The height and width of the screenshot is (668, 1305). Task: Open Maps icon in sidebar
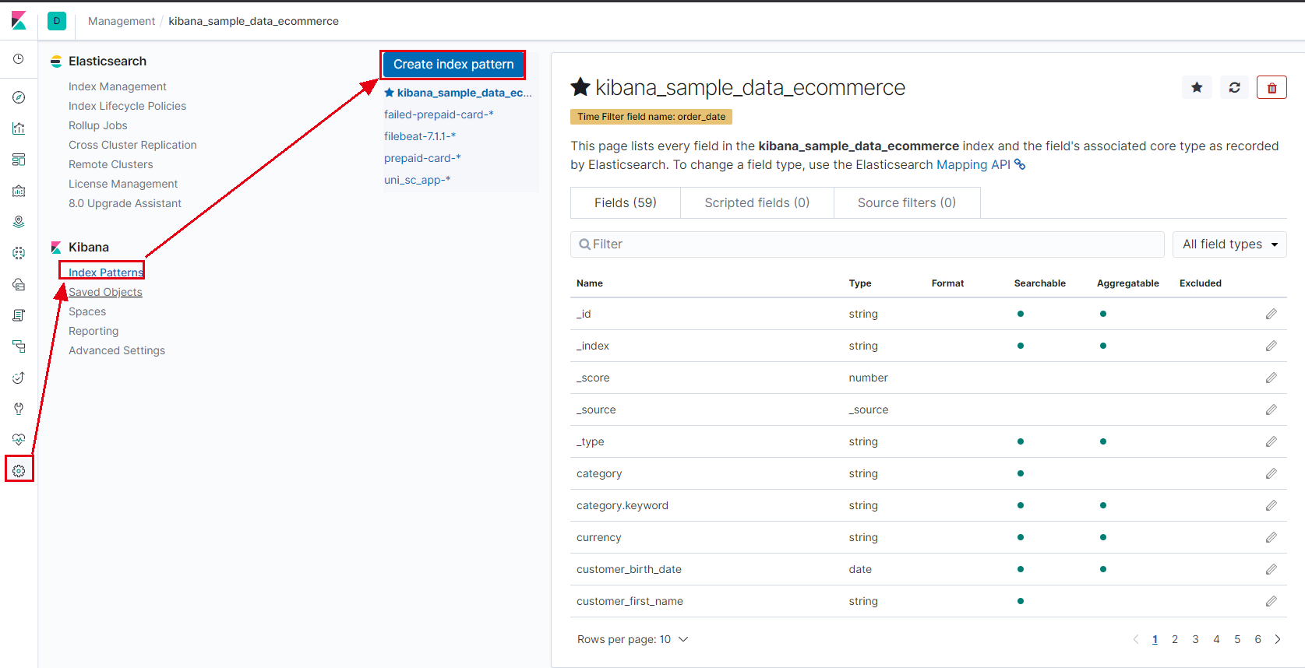[19, 222]
